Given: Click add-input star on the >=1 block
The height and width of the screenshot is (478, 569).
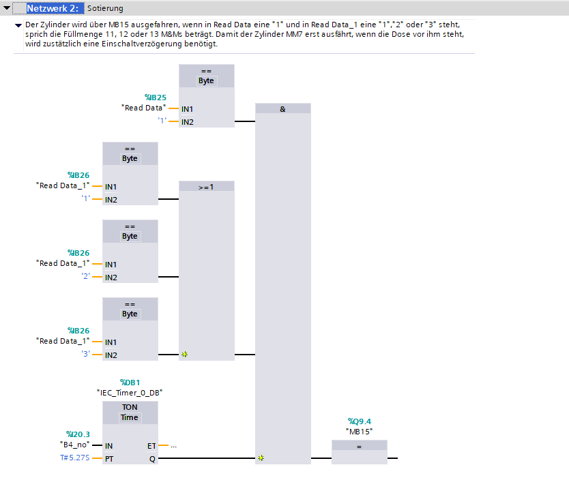Looking at the screenshot, I should pos(184,355).
